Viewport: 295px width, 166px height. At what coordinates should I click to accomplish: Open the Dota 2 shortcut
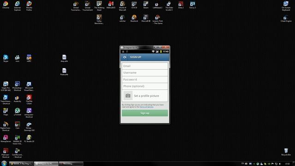tap(181, 5)
